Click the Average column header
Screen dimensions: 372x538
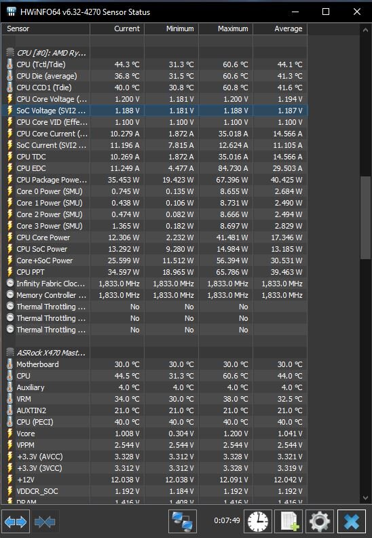point(280,28)
